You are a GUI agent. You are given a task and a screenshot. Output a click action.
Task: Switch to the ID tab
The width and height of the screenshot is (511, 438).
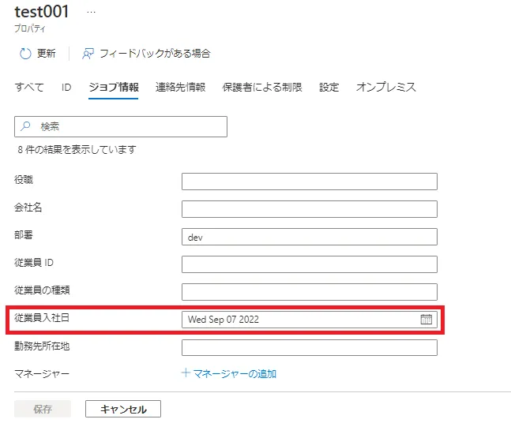tap(66, 88)
